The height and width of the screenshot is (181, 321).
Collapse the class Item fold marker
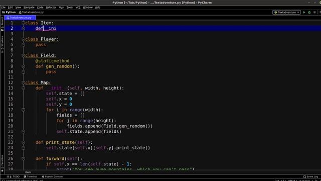[x=23, y=23]
